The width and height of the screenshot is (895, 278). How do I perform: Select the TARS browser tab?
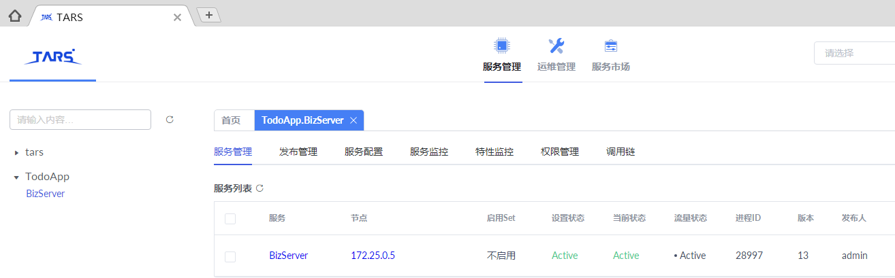[112, 17]
